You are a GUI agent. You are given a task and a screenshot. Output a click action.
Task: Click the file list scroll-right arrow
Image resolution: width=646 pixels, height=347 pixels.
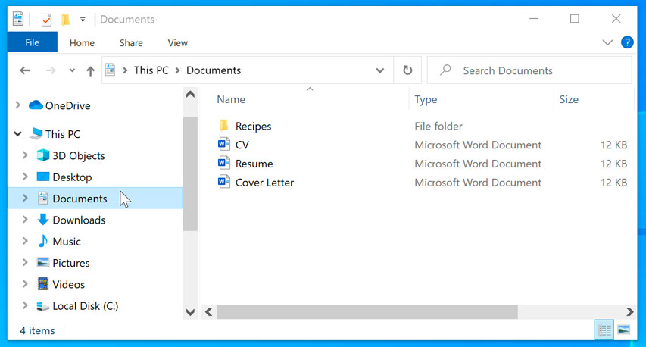629,312
